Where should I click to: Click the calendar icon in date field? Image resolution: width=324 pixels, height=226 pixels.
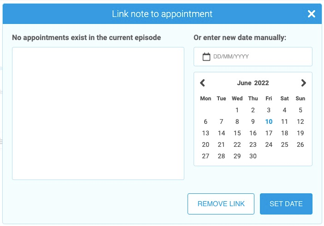(206, 57)
